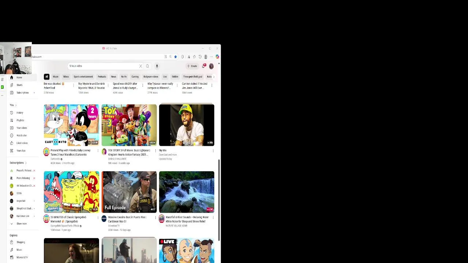Open YouTube notifications bell

(x=204, y=66)
